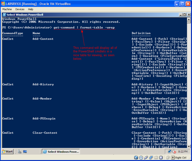Click Cmdlet in the Clear-Content row
Screen dimensions: 192x161
coord(8,133)
